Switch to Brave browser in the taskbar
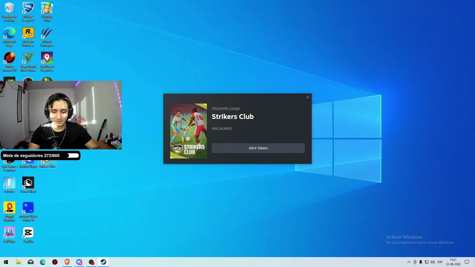The image size is (475, 267). [67, 262]
